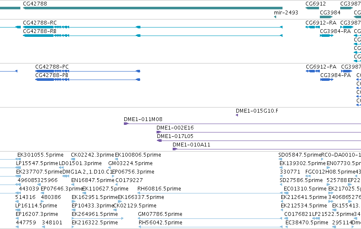Select clone DME1-002E16
361x229 pixels.
259,132
